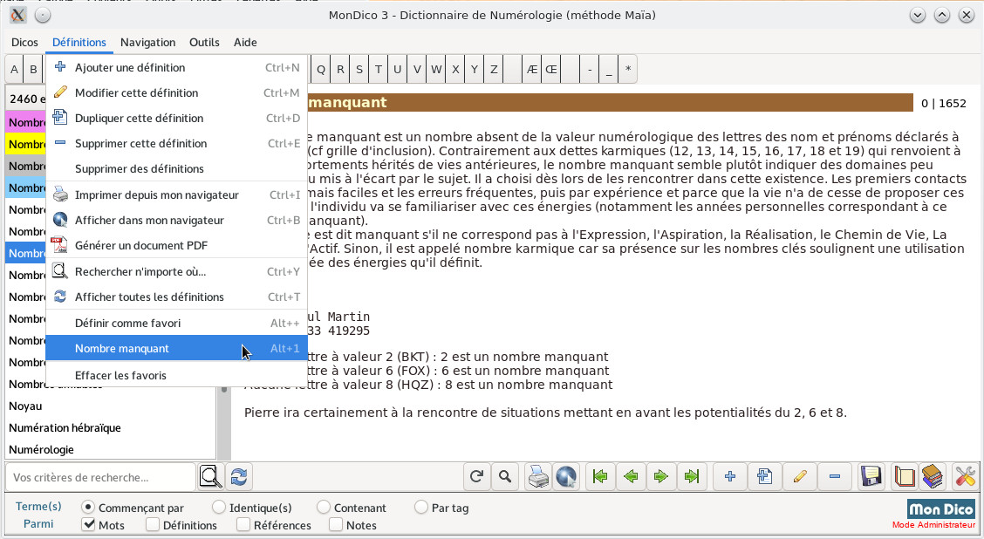Open the tools wrench settings icon
Screen dimensions: 984x539
[965, 477]
